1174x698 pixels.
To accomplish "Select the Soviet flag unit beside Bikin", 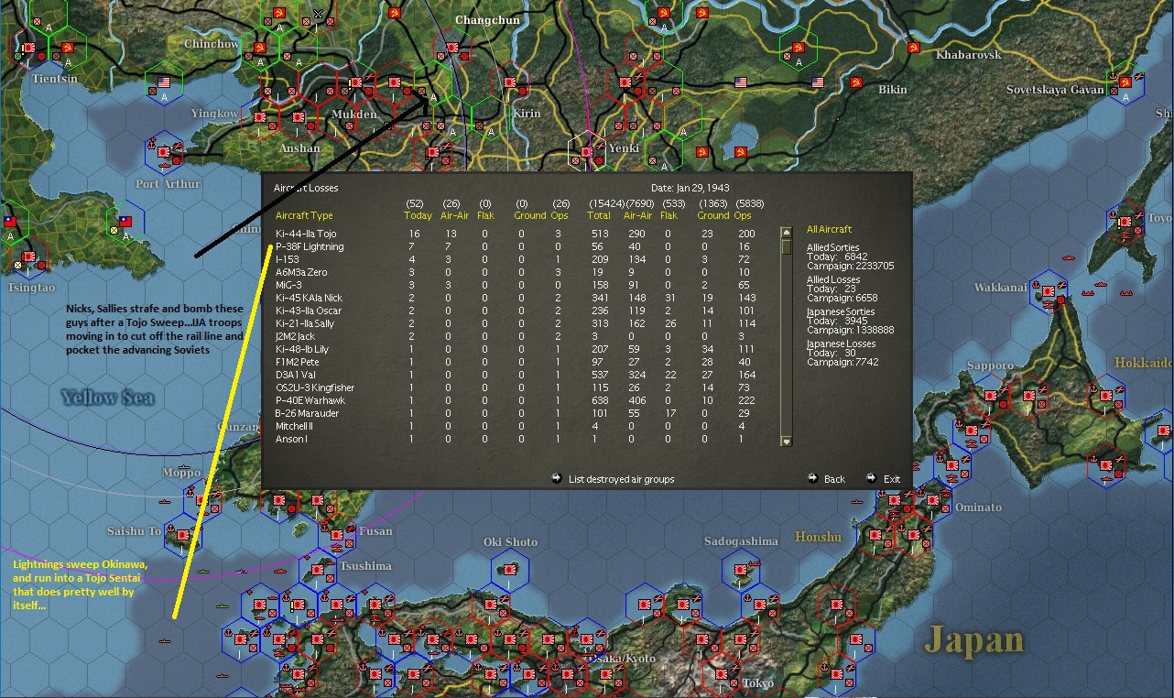I will pos(856,82).
